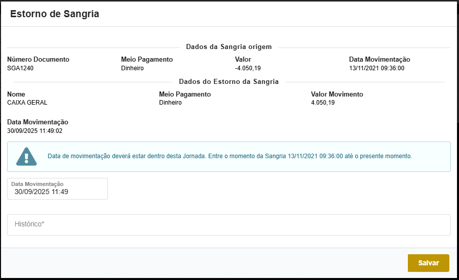Click the 'Dados da Sangria origem' section heading
Screen dimensions: 459x280
click(229, 47)
